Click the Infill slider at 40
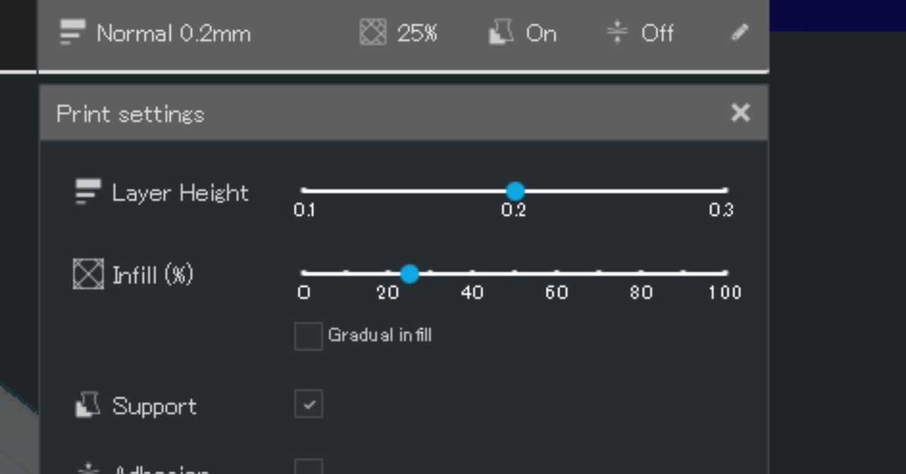The width and height of the screenshot is (906, 474). click(472, 272)
